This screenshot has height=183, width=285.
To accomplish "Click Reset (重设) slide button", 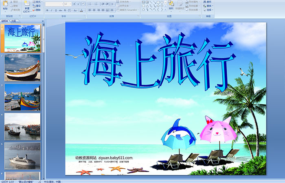I will (37, 6).
